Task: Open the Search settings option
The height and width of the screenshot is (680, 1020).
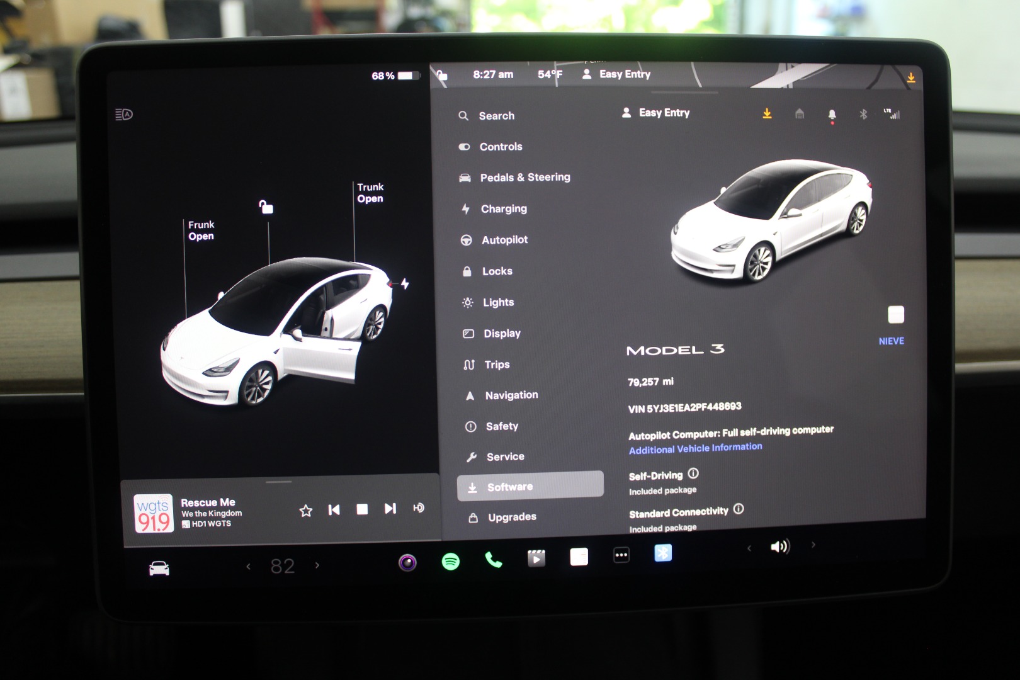Action: (487, 116)
